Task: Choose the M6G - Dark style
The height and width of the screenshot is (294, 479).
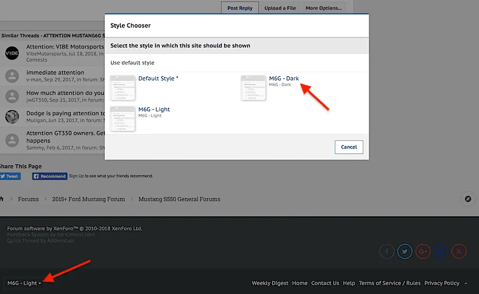Action: [x=284, y=78]
